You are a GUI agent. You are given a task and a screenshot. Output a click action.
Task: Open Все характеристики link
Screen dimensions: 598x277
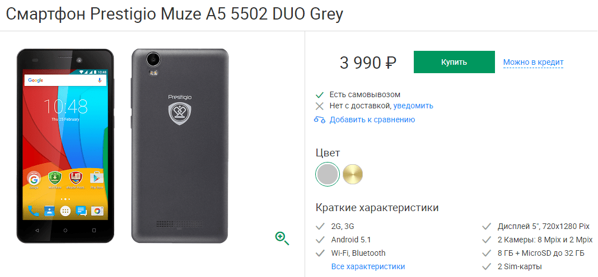coord(368,266)
